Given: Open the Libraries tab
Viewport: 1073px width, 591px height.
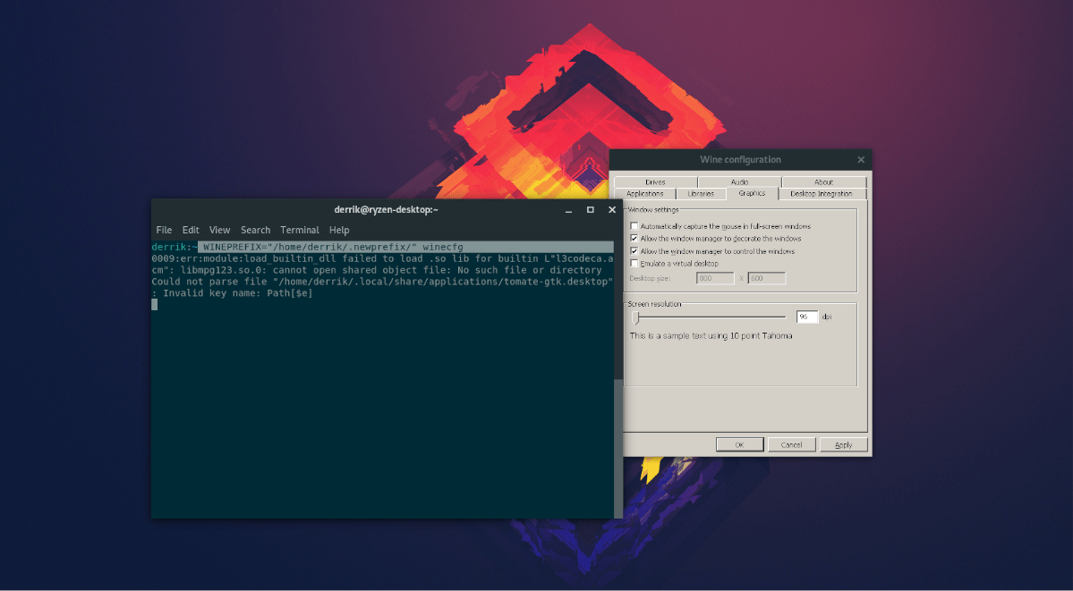Looking at the screenshot, I should pyautogui.click(x=700, y=193).
